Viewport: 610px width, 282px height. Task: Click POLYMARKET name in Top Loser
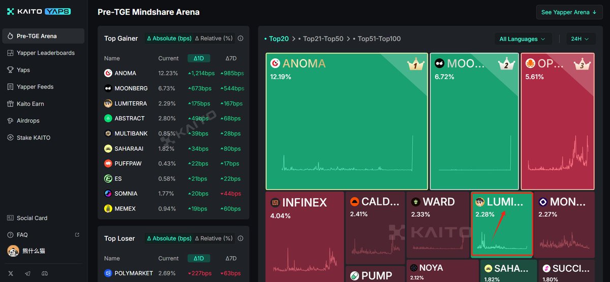[x=134, y=273]
